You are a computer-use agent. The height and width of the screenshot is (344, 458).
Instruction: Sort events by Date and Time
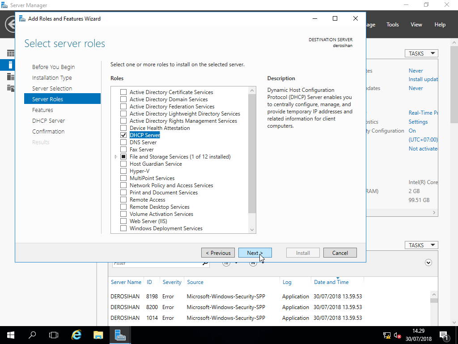click(x=331, y=282)
